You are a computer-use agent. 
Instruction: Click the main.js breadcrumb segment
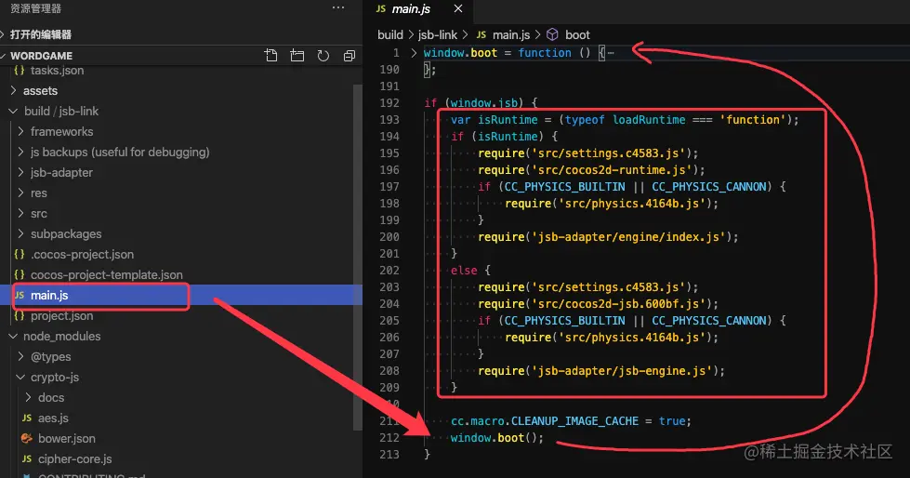[510, 34]
